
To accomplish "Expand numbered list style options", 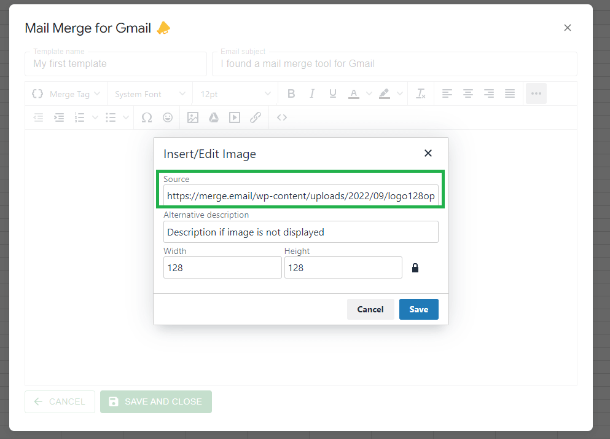I will [x=95, y=117].
